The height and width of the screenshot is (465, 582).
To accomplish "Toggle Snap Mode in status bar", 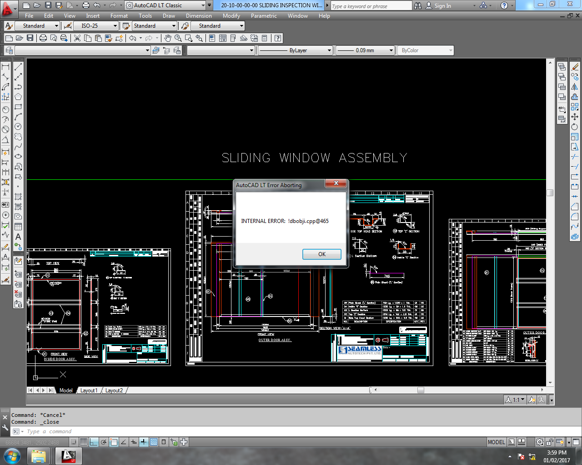I will (74, 442).
